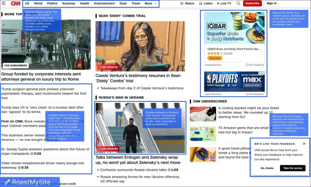Open the courtroom sketch image of Cassie Ventura
Image resolution: width=311 pixels, height=187 pixels.
tap(140, 46)
